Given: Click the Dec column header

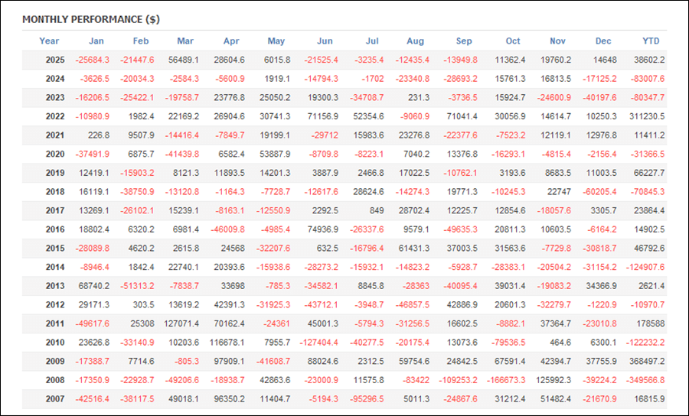Looking at the screenshot, I should tap(603, 41).
